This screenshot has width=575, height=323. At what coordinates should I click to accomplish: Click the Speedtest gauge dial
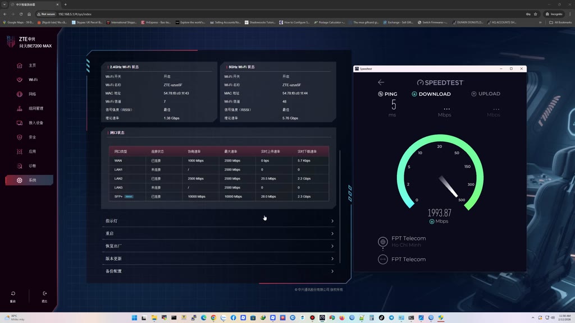440,172
